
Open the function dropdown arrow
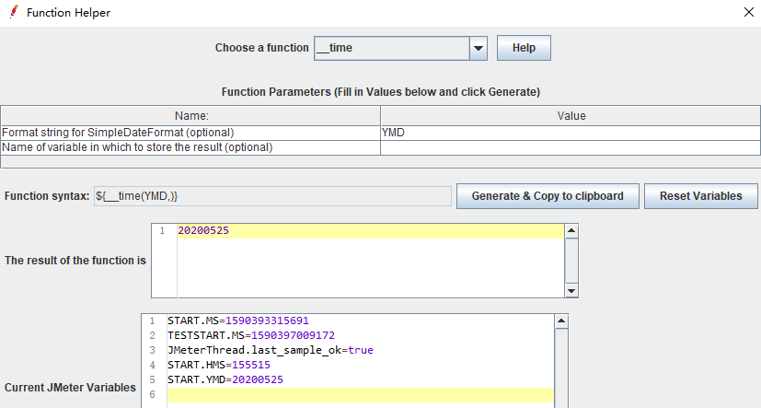tap(478, 48)
